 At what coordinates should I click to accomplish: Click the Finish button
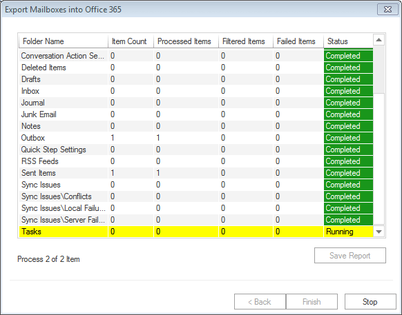312,302
